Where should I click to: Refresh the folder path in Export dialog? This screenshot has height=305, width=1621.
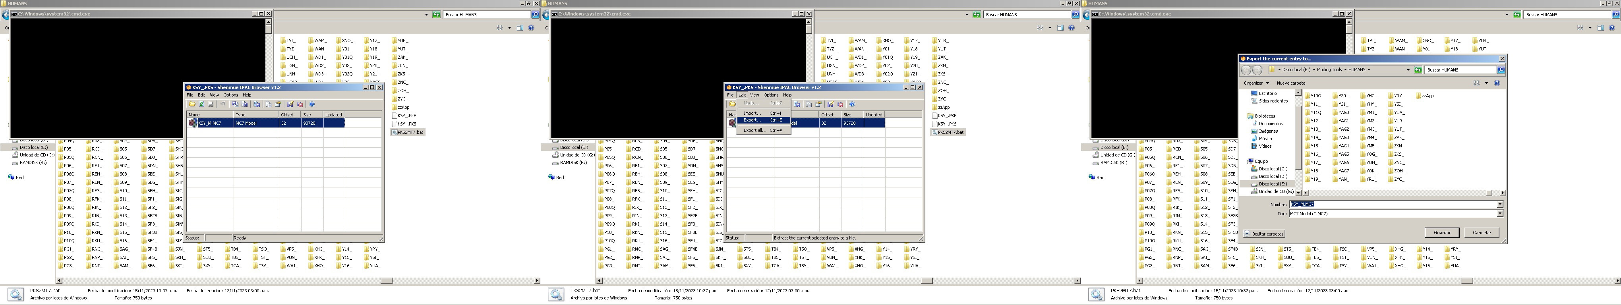1418,70
